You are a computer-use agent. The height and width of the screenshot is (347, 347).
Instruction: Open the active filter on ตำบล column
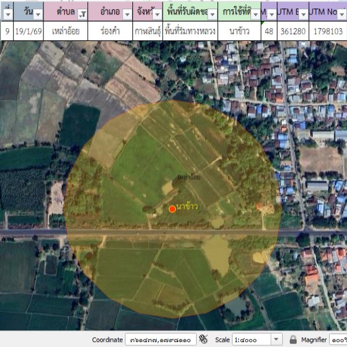click(82, 14)
